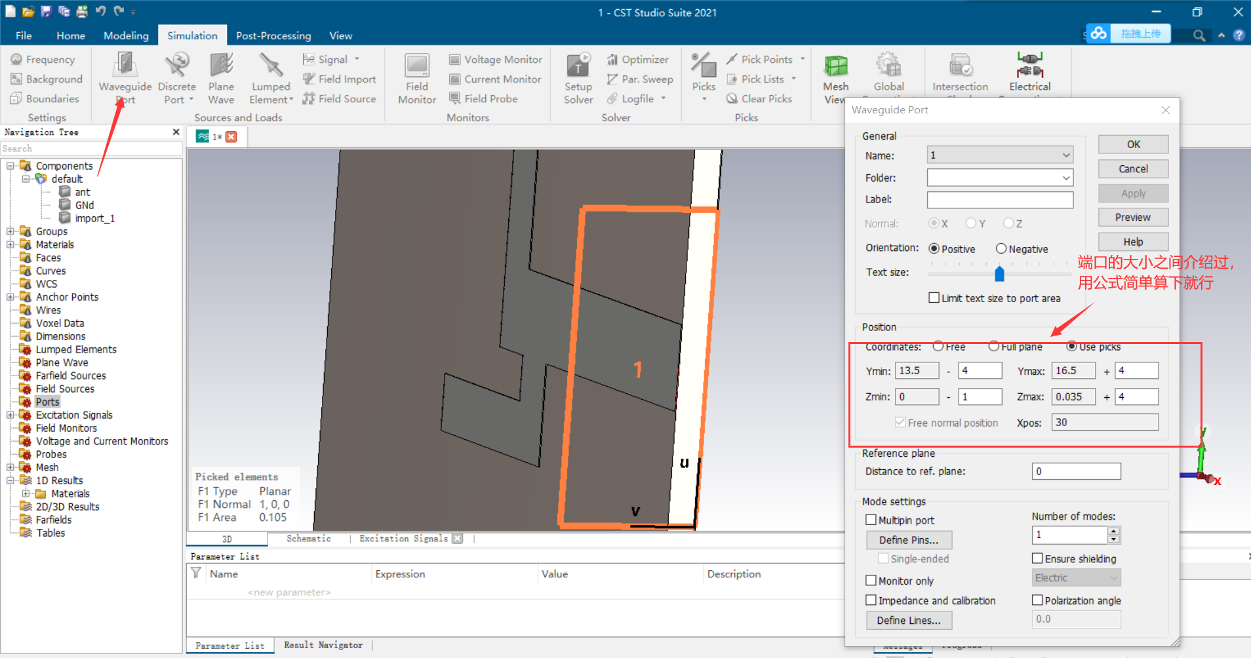Open the File menu

24,35
